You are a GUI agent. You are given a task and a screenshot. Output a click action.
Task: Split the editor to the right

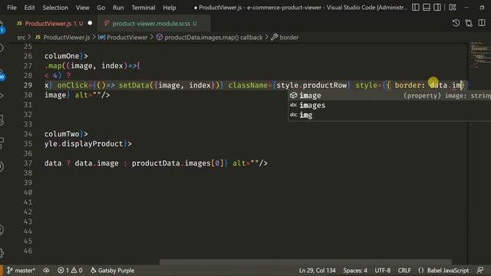[x=482, y=23]
